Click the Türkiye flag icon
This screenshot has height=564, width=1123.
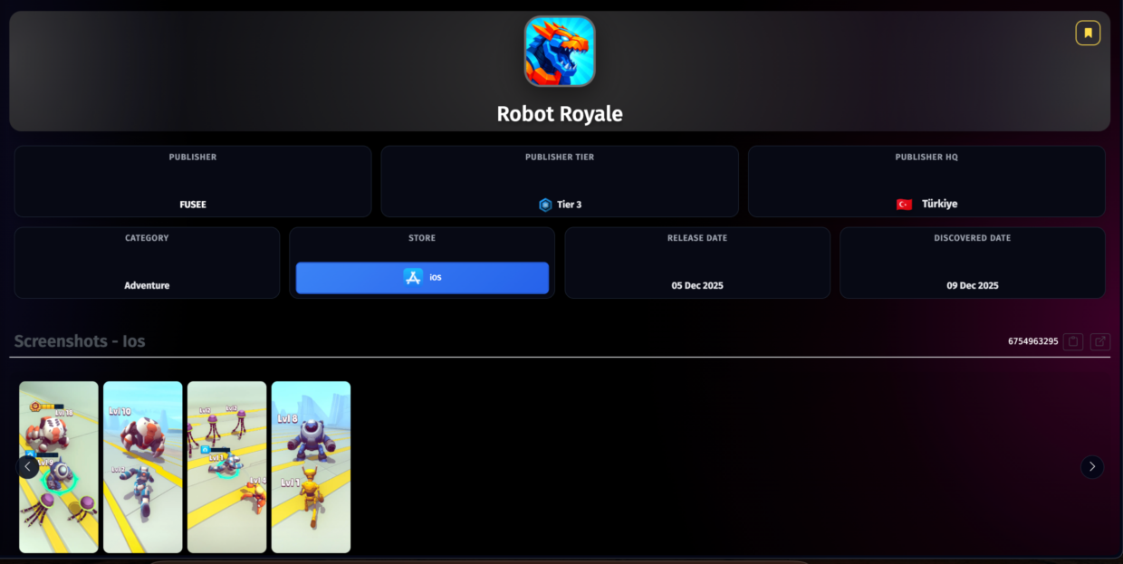tap(904, 205)
